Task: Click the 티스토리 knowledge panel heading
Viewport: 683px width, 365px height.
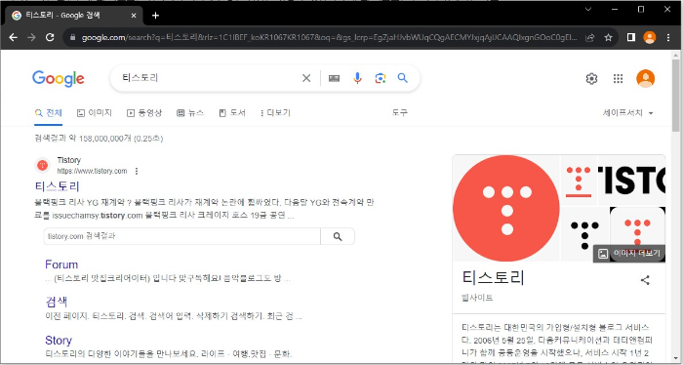Action: click(x=493, y=277)
